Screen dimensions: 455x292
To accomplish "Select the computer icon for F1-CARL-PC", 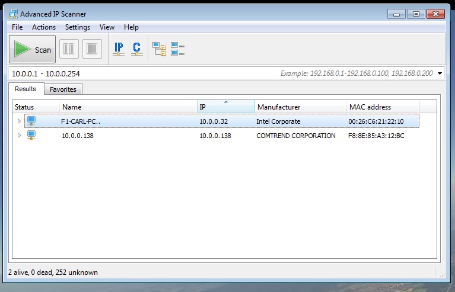I will [x=31, y=121].
